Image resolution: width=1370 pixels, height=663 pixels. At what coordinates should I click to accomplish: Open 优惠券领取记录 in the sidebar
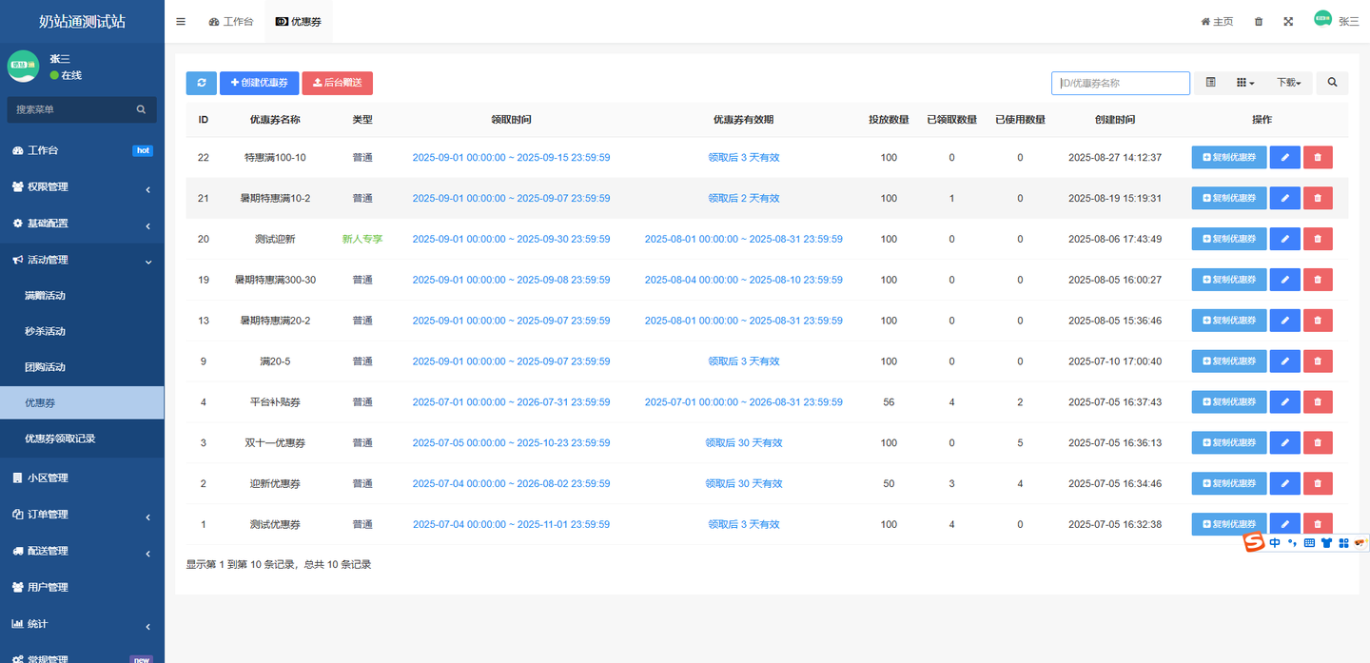[60, 439]
